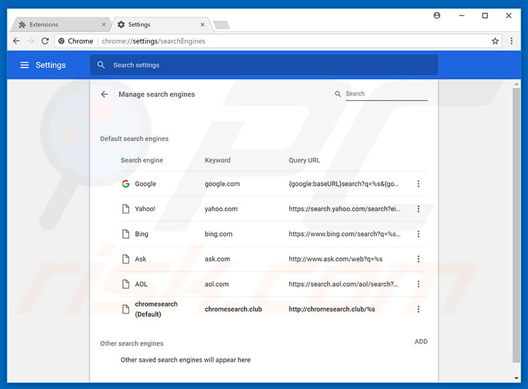The height and width of the screenshot is (389, 528).
Task: Open more actions for AOL engine
Action: coord(418,284)
